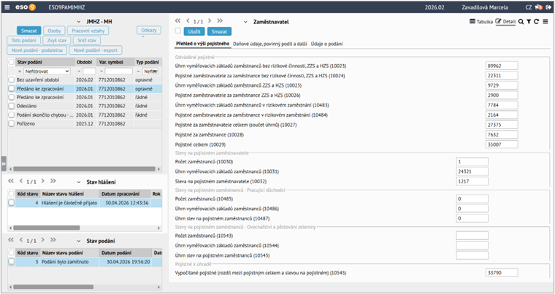Check the 'Hlášení je částečně přijato' row checkbox
This screenshot has height=294, width=555.
(x=12, y=203)
